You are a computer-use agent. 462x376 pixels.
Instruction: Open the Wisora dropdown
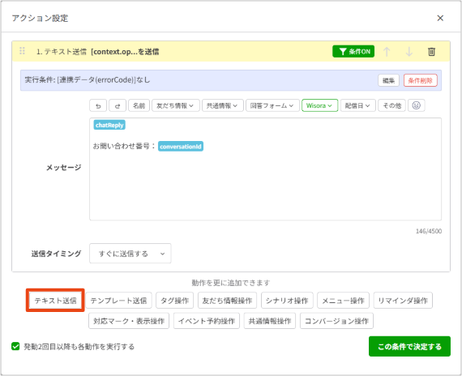coord(319,105)
